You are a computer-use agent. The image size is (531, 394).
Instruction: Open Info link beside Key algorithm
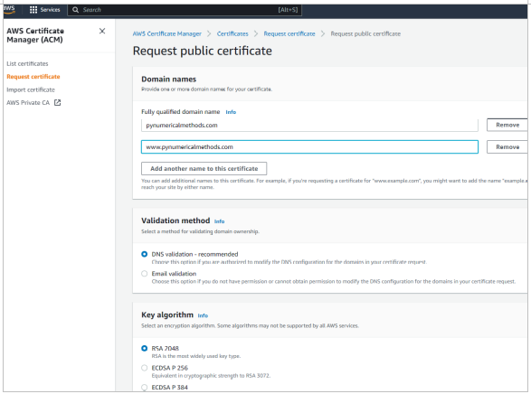(203, 315)
